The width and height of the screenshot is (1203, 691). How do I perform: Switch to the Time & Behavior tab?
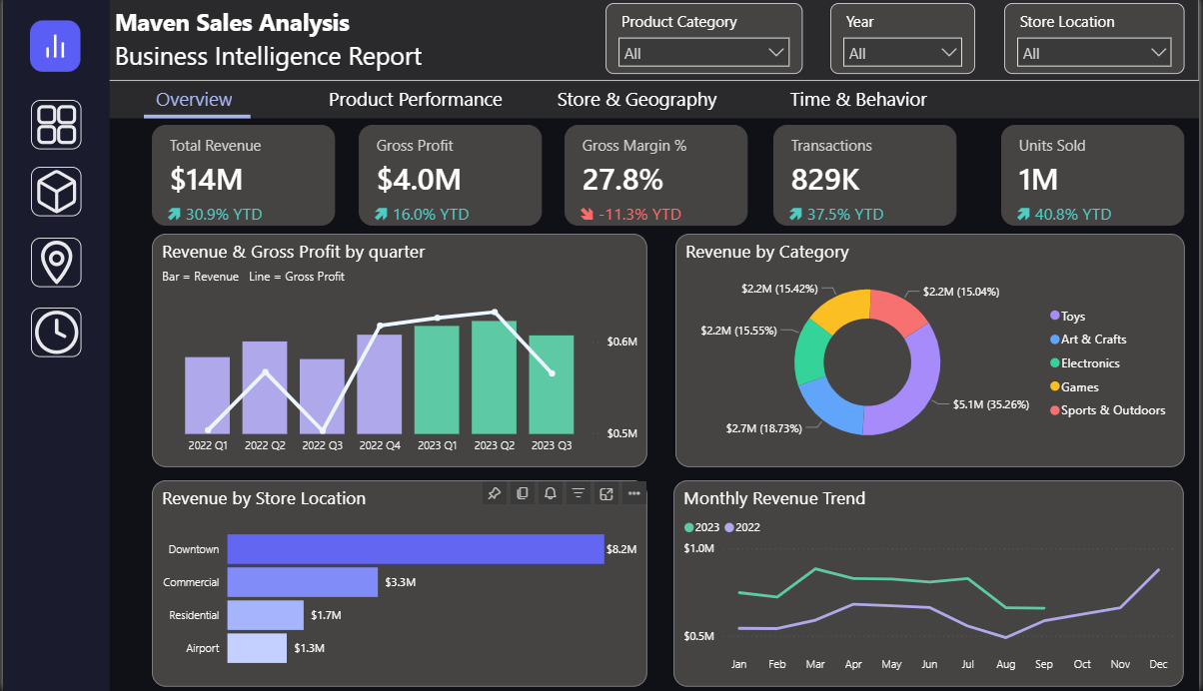(x=858, y=99)
